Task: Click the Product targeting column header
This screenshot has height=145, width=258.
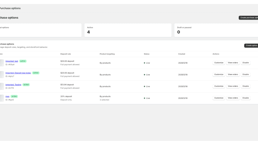Action: click(x=107, y=54)
